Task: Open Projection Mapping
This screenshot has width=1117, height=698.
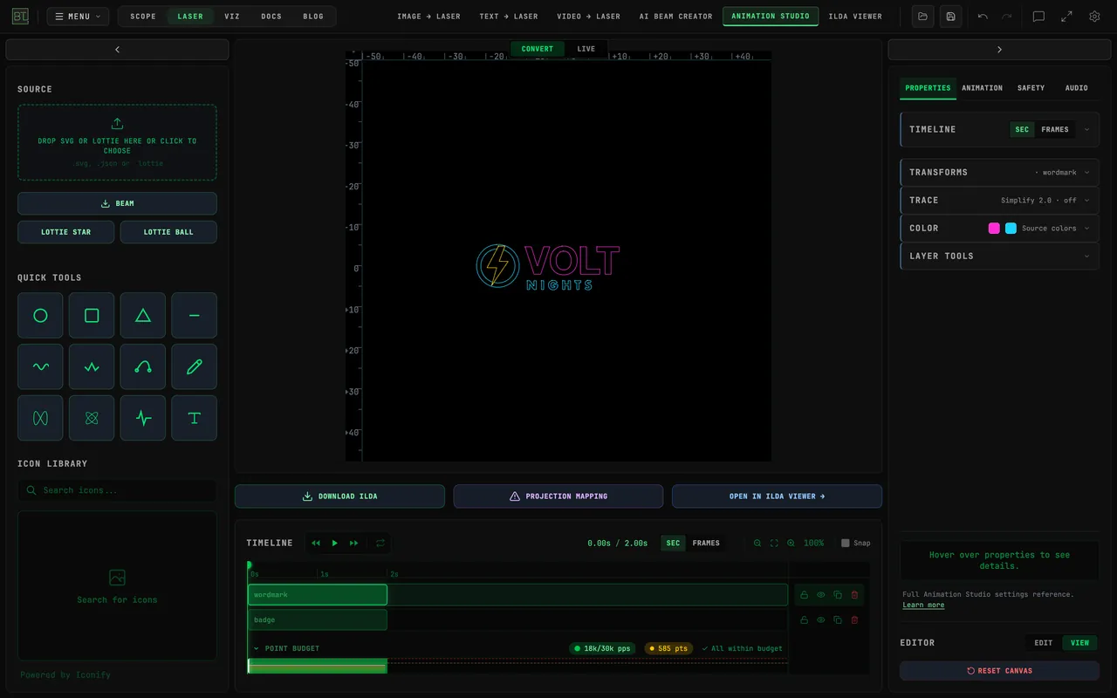Action: click(558, 496)
